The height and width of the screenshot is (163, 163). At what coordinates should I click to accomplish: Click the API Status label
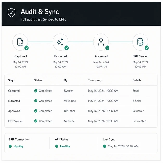(x=62, y=139)
